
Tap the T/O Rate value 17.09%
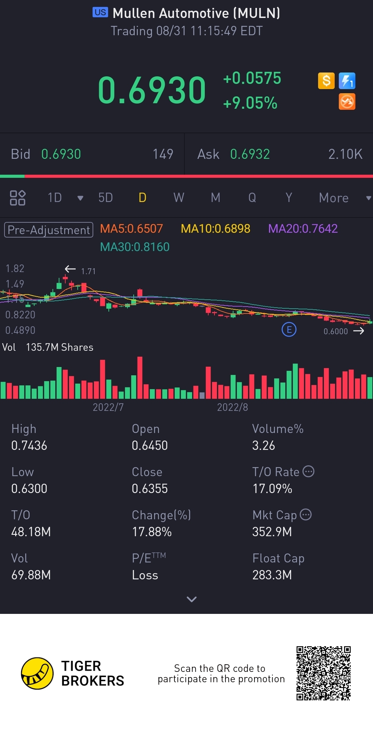(272, 489)
